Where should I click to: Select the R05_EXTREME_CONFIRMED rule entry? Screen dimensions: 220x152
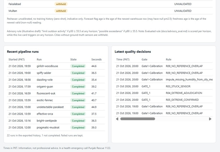tap(182, 100)
